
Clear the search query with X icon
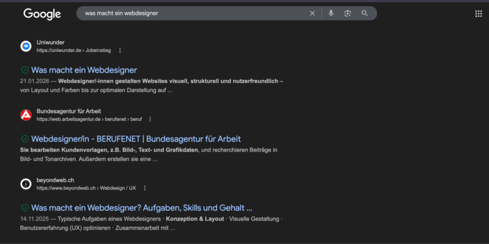pyautogui.click(x=312, y=13)
